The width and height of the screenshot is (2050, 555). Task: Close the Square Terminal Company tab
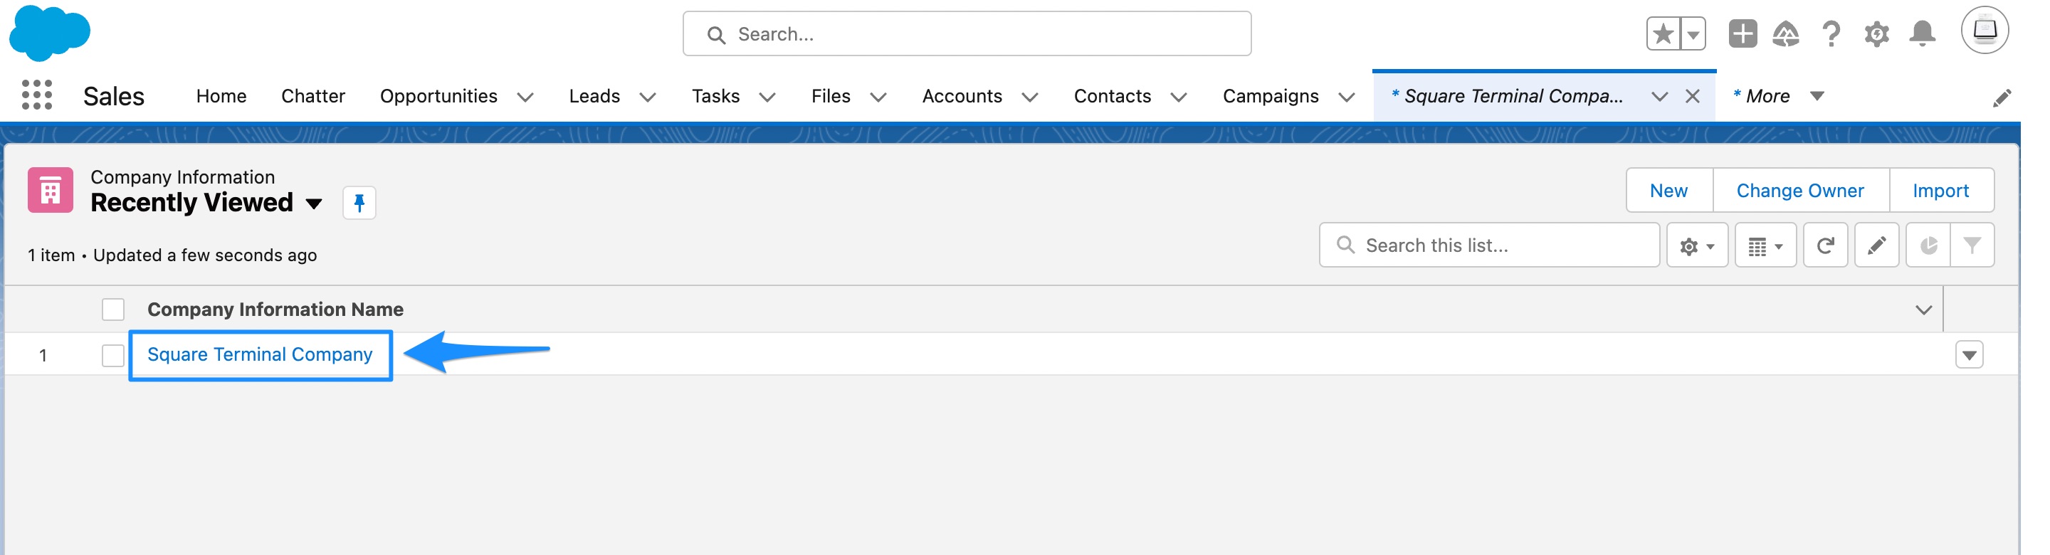(x=1693, y=96)
